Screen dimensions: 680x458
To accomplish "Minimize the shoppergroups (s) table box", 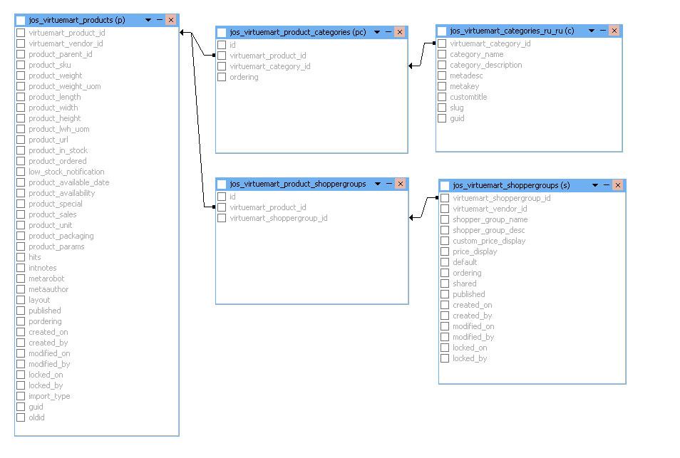I will click(607, 185).
